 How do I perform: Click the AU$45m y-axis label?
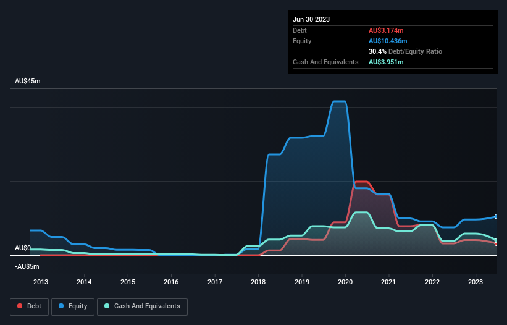tap(28, 81)
